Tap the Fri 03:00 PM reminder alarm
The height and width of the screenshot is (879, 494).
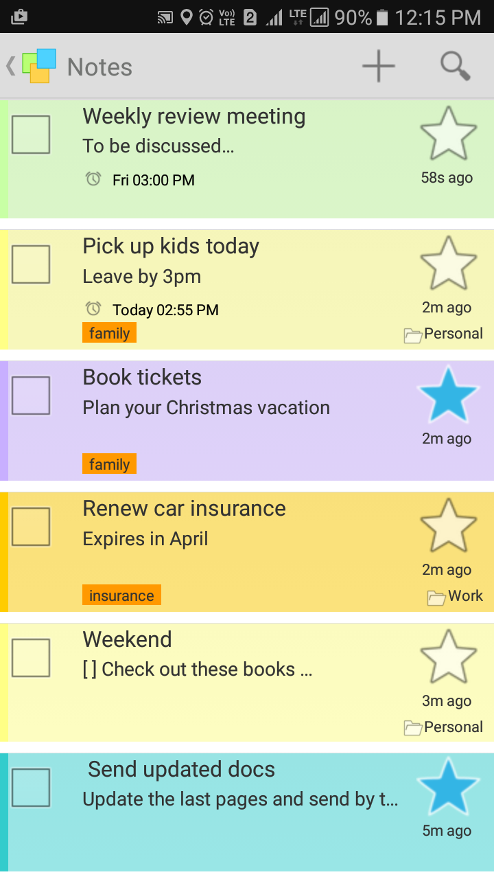pos(143,180)
